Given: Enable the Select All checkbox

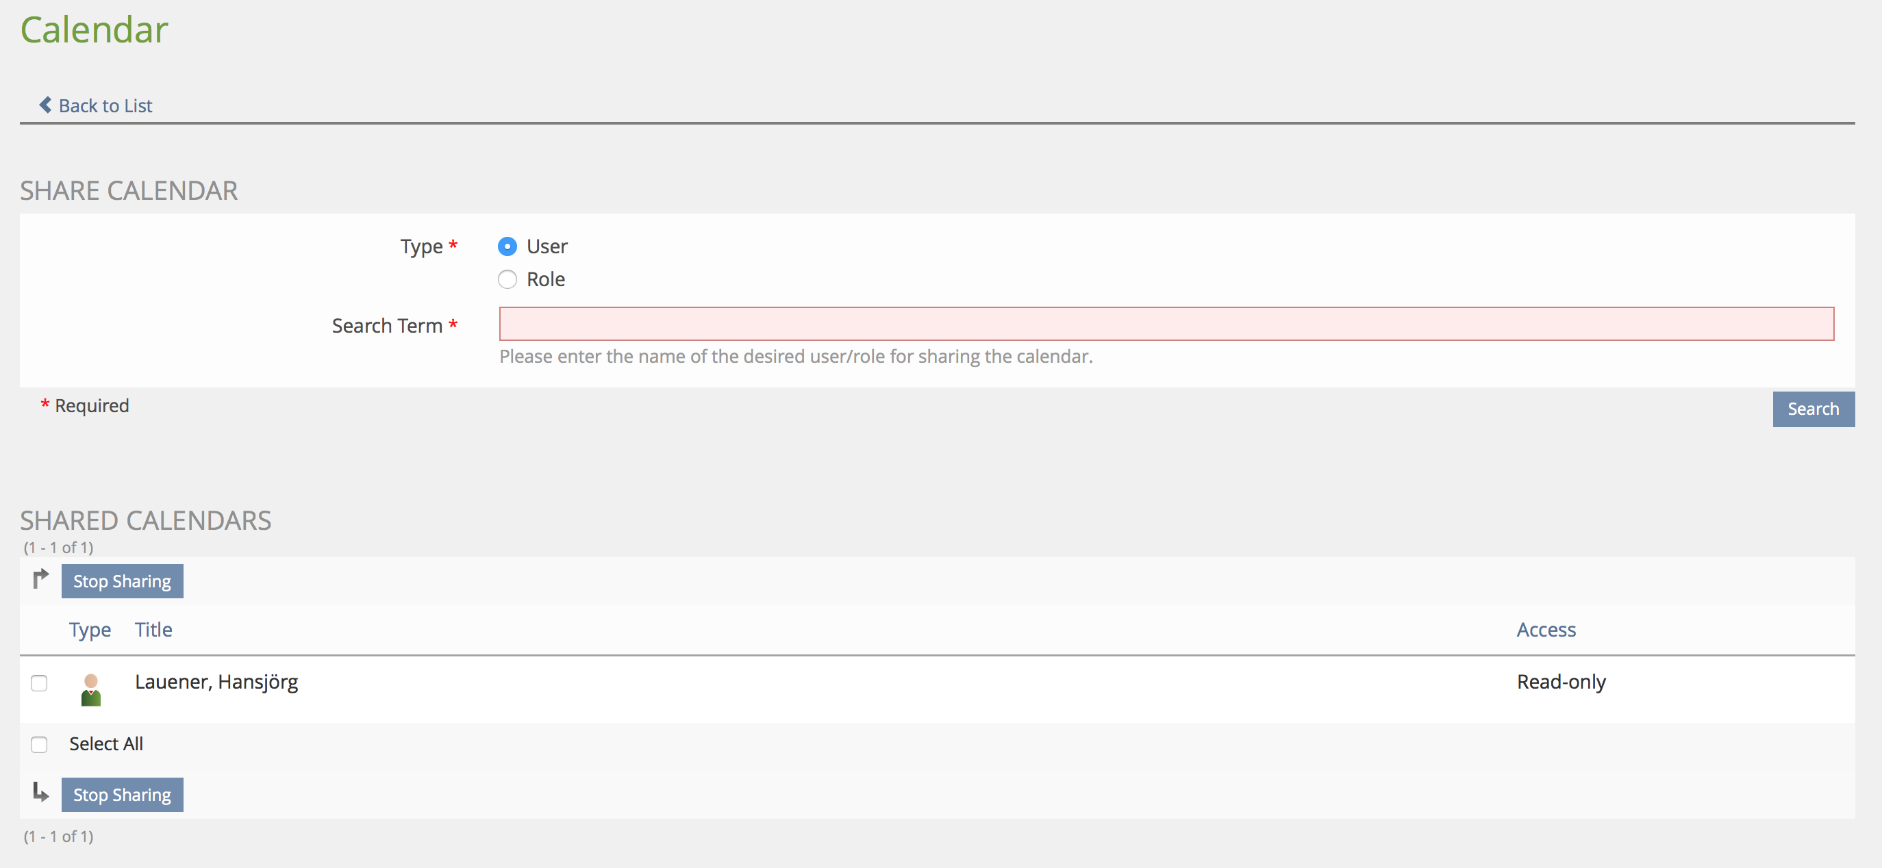Looking at the screenshot, I should (40, 744).
